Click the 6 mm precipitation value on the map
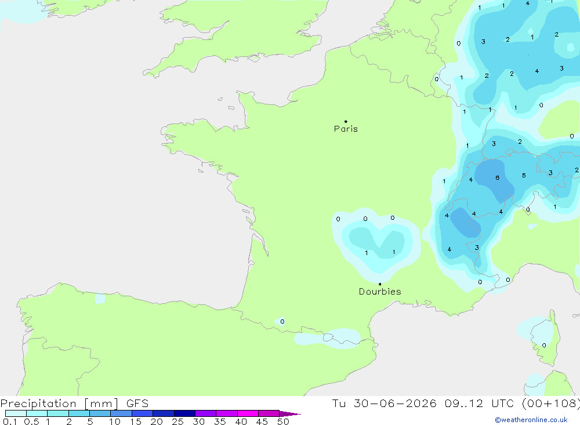Screen dimensions: 580x425 (x=498, y=178)
